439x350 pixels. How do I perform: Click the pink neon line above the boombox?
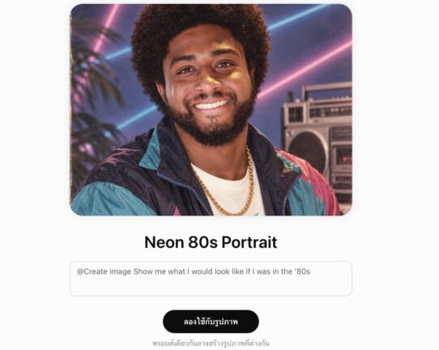(x=305, y=69)
